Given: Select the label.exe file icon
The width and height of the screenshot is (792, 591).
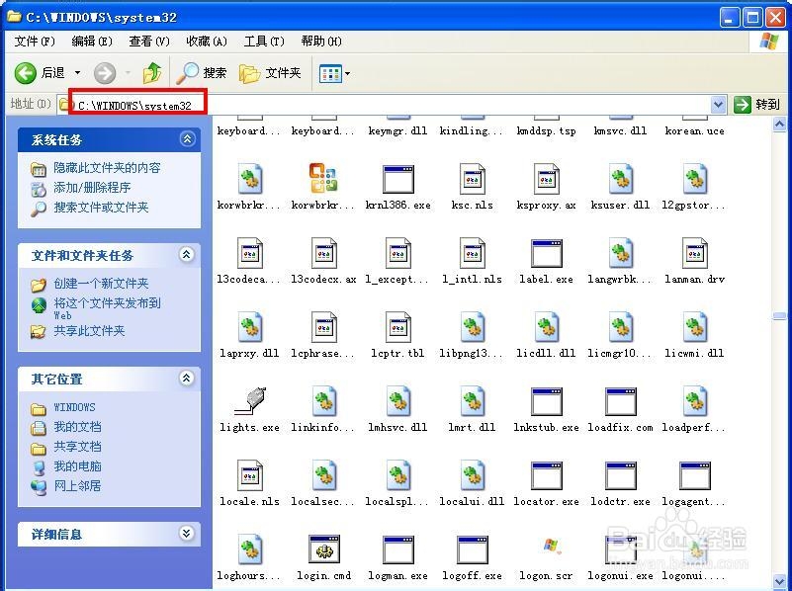Looking at the screenshot, I should [547, 253].
